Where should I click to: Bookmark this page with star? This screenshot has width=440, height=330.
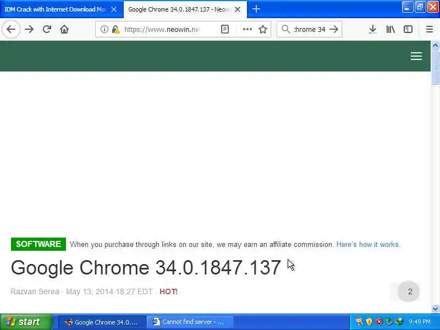pos(263,29)
